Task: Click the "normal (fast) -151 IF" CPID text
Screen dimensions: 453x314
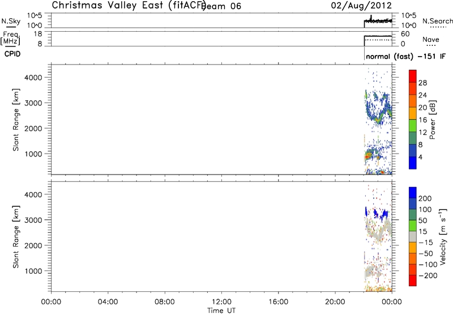Action: click(405, 56)
